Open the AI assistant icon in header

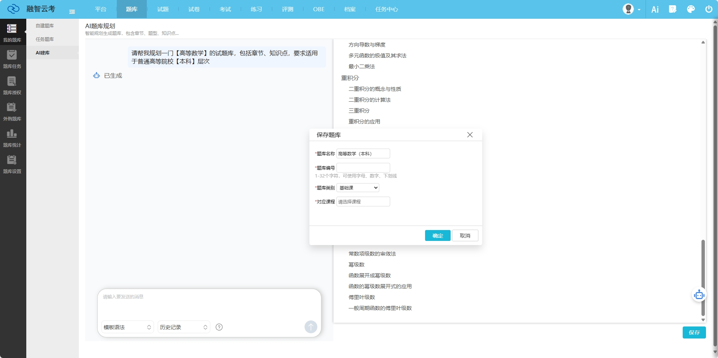[655, 9]
